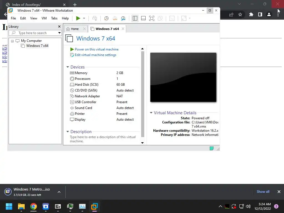Switch to the Home tab
Image resolution: width=284 pixels, height=213 pixels.
point(75,29)
